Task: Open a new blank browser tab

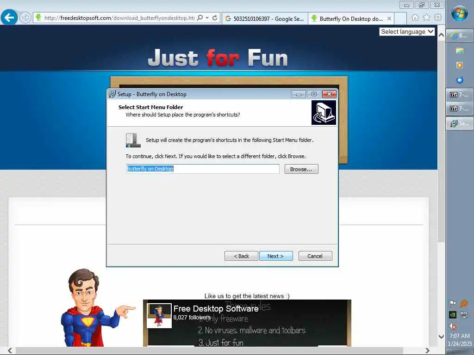Action: click(x=400, y=18)
